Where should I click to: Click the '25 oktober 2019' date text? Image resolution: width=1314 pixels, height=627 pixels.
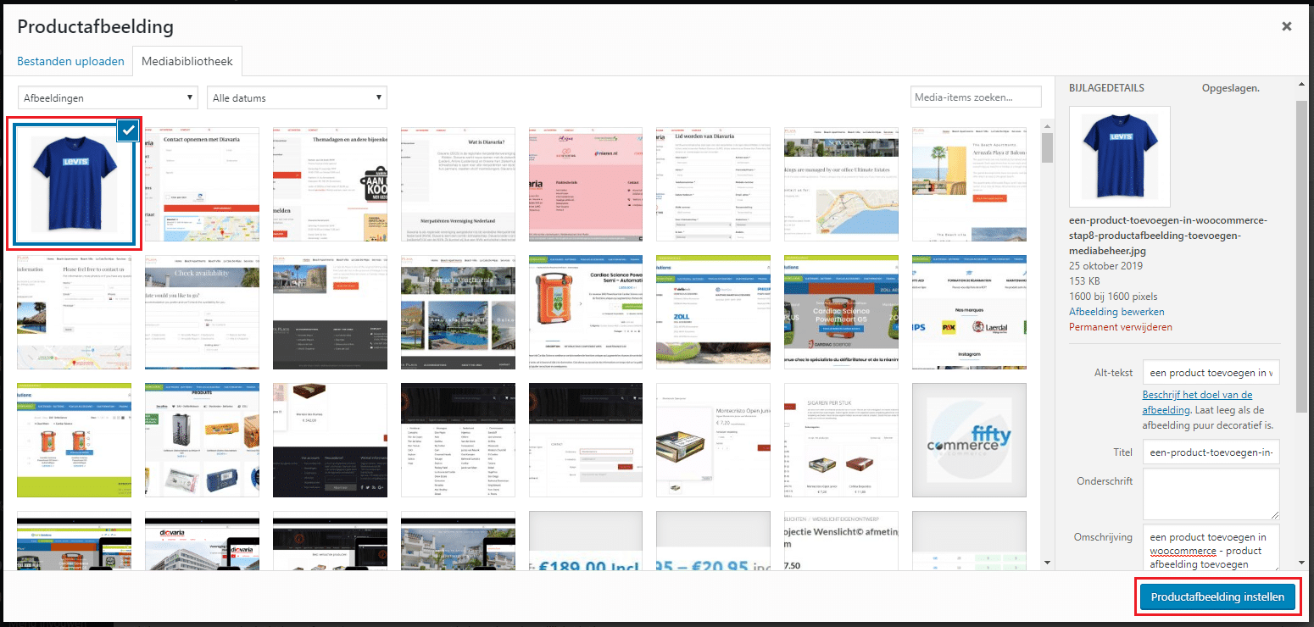pyautogui.click(x=1105, y=266)
